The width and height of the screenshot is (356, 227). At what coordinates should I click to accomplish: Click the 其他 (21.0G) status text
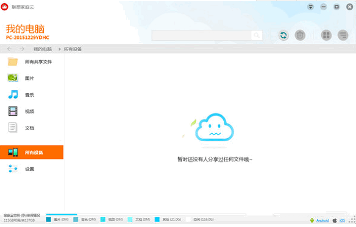click(172, 220)
